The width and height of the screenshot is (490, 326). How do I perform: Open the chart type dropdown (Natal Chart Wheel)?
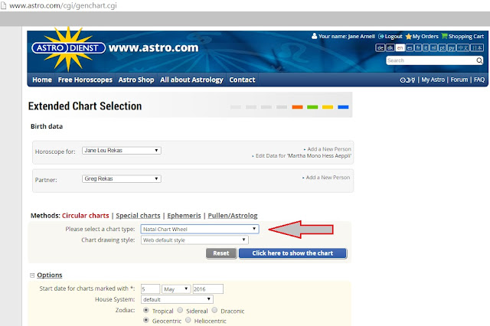(x=200, y=229)
